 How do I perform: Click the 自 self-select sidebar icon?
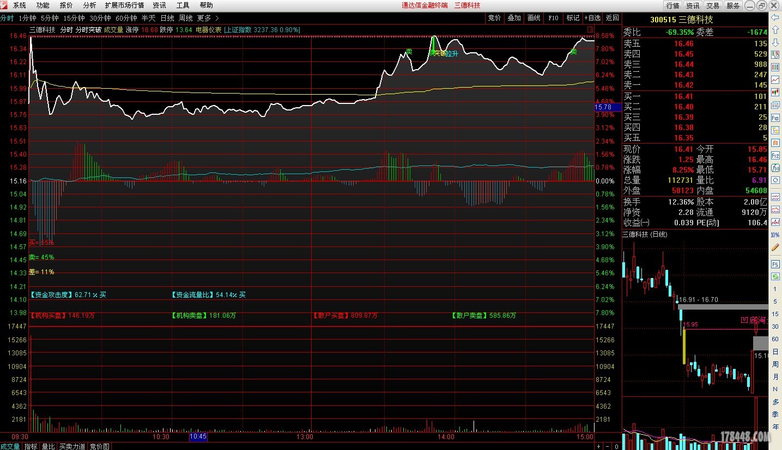pos(775,143)
